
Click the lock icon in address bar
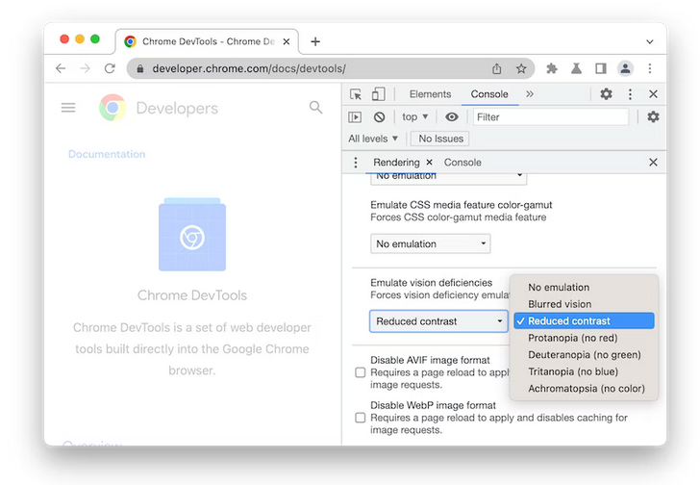[140, 68]
